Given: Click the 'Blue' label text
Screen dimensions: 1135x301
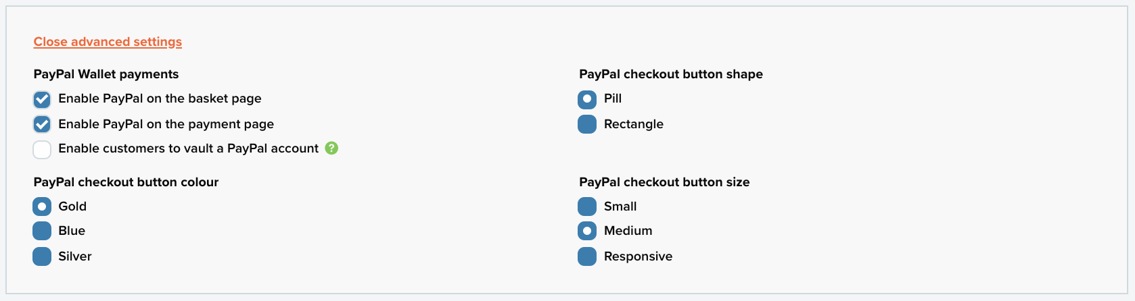Looking at the screenshot, I should (x=72, y=231).
